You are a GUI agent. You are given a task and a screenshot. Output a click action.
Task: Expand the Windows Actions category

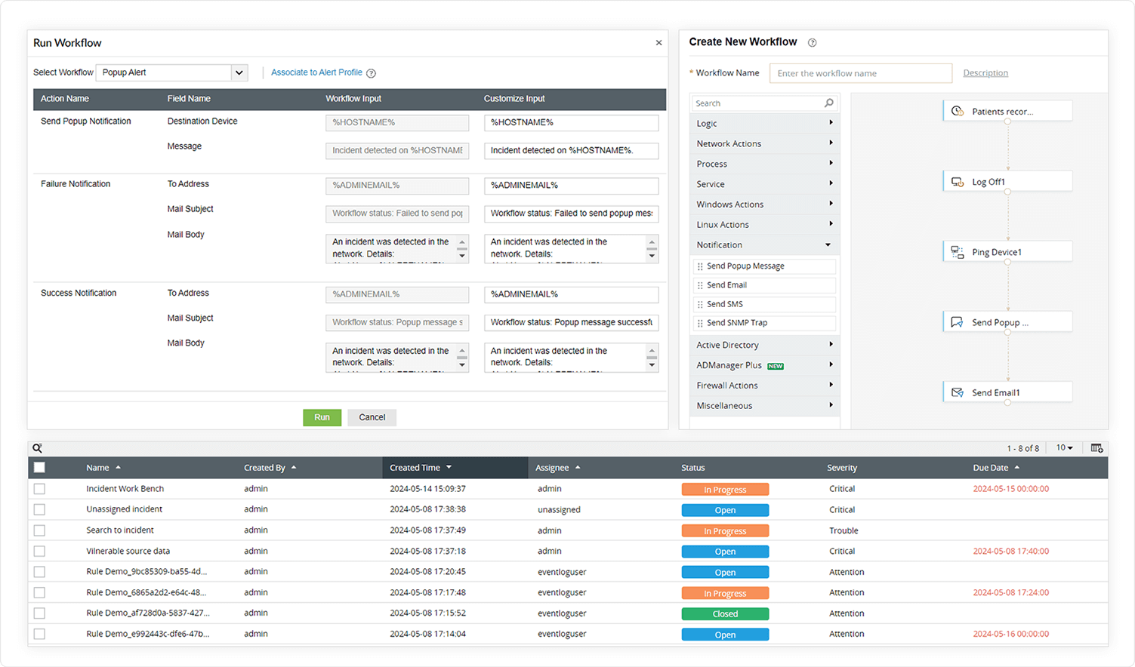(763, 204)
